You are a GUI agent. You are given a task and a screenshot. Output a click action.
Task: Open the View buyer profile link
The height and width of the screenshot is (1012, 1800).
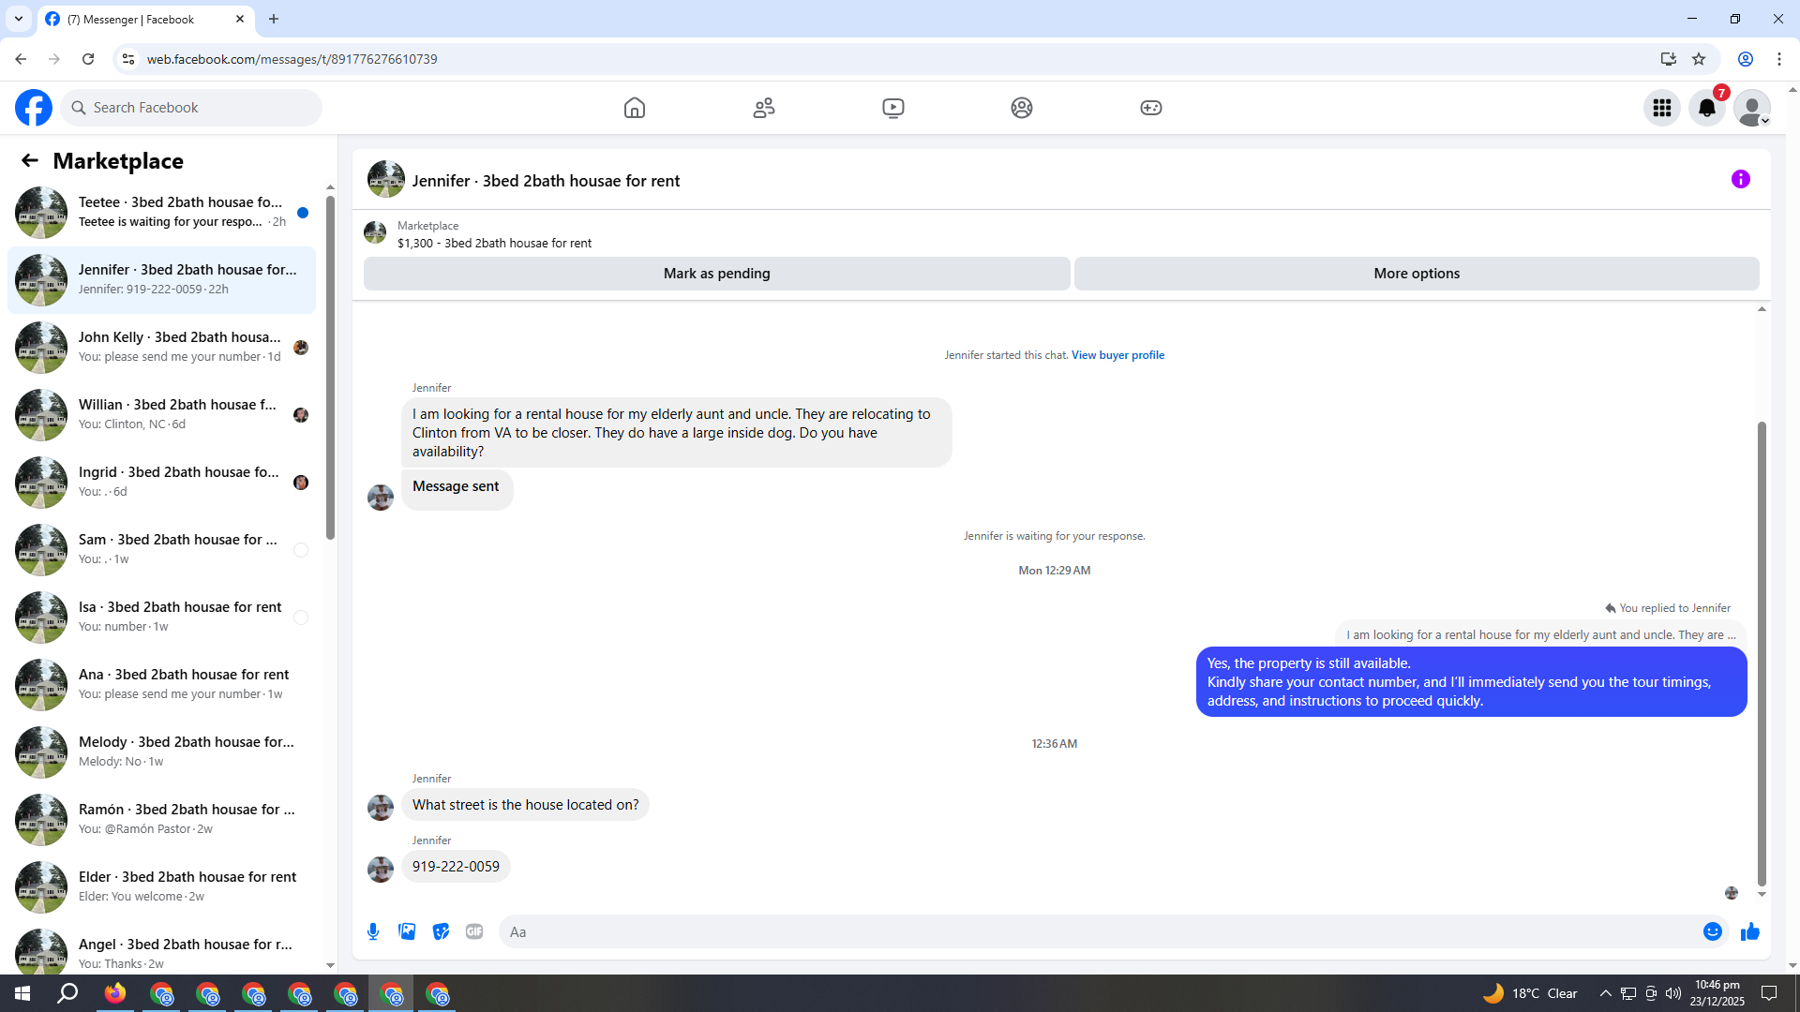click(1117, 355)
